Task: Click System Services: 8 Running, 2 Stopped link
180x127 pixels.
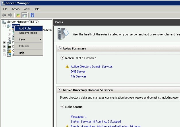Action: (96, 122)
